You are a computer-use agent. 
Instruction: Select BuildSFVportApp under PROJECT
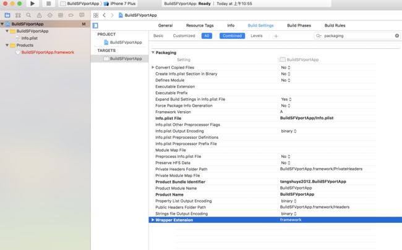[x=126, y=42]
